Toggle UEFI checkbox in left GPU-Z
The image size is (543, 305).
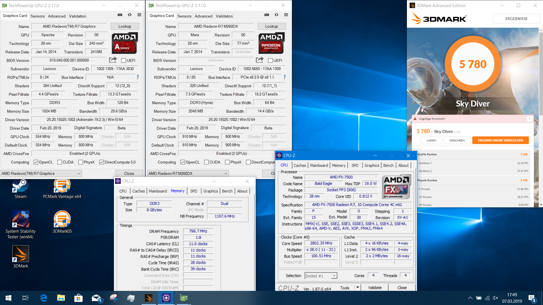[124, 60]
